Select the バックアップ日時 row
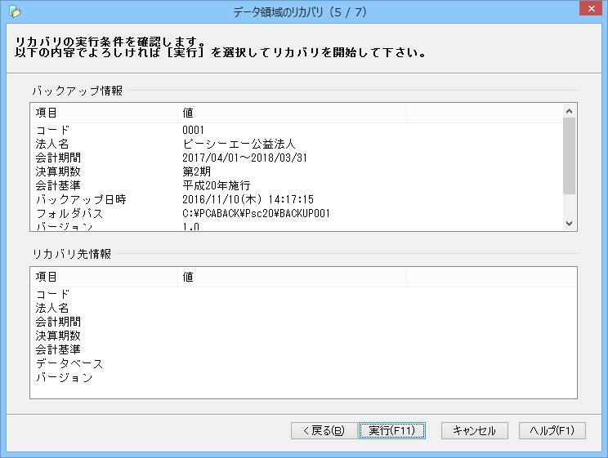This screenshot has height=458, width=608. (x=297, y=199)
